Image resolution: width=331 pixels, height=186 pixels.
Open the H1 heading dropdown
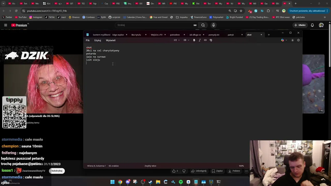(x=177, y=40)
